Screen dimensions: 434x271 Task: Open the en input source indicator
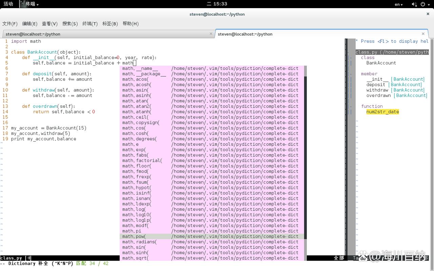pos(399,4)
